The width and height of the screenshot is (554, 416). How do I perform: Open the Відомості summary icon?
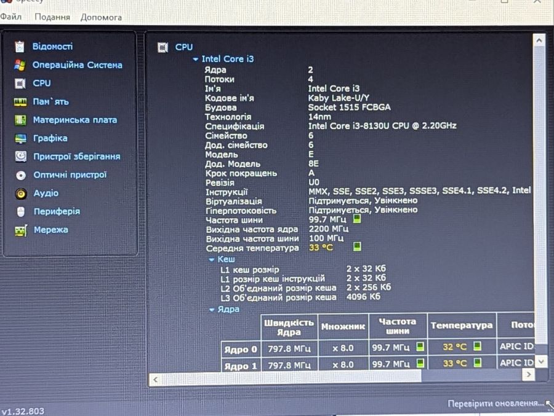point(20,47)
